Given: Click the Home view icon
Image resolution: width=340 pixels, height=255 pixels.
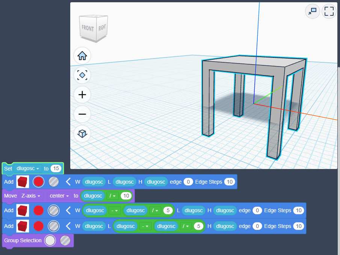Looking at the screenshot, I should coord(82,56).
